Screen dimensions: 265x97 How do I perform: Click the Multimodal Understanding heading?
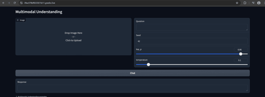(39, 12)
